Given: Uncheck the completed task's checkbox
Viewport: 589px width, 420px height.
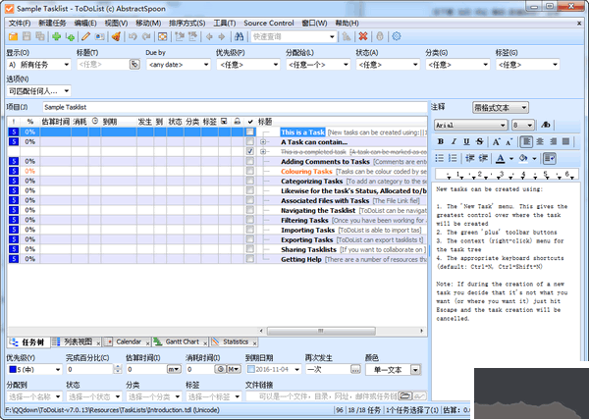Looking at the screenshot, I should click(250, 152).
